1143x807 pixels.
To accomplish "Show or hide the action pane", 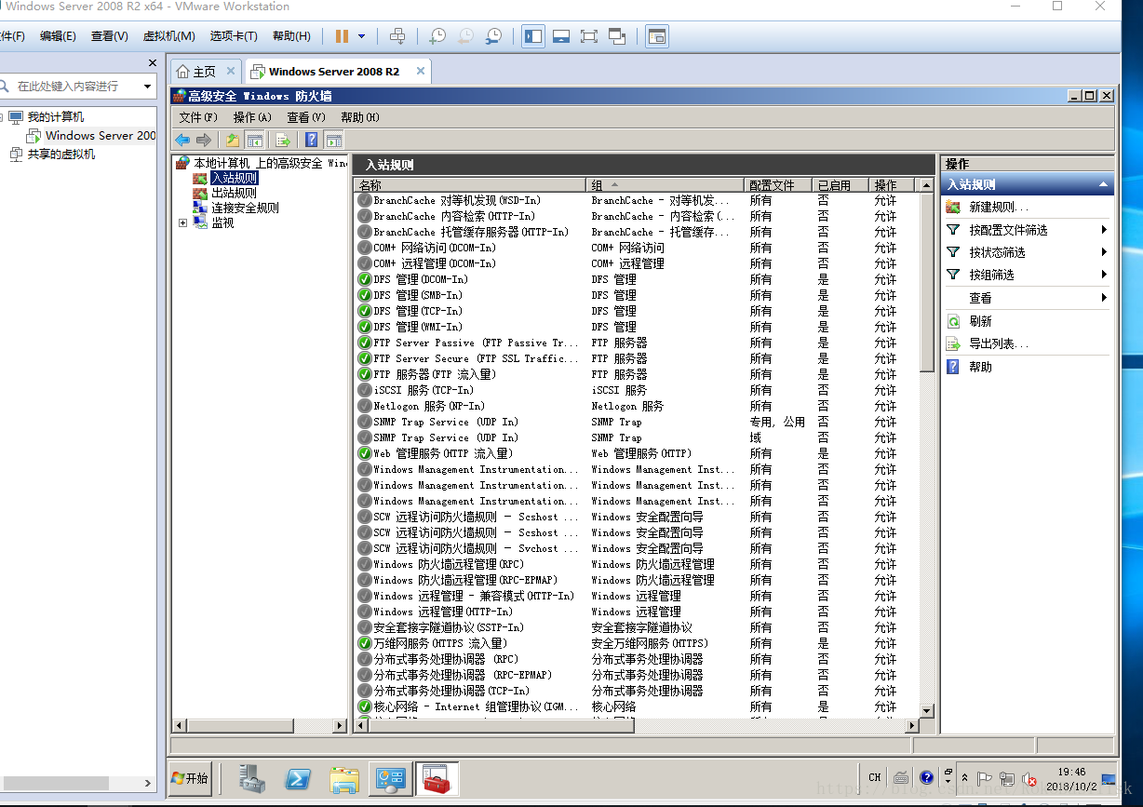I will click(333, 141).
